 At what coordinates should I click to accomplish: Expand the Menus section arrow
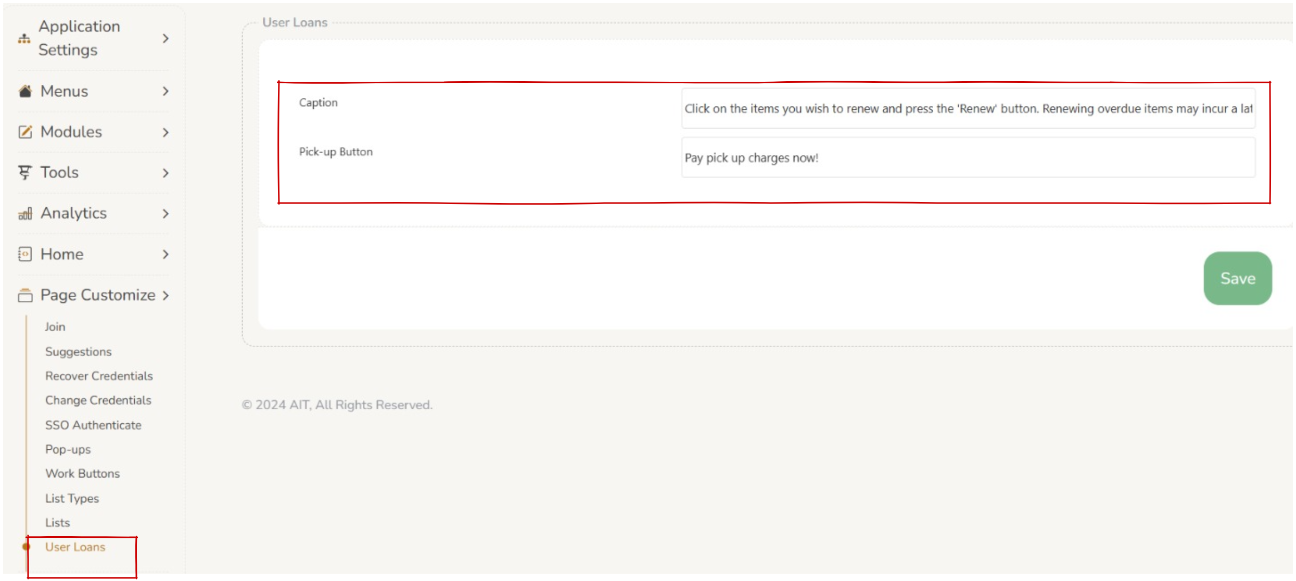[x=166, y=91]
